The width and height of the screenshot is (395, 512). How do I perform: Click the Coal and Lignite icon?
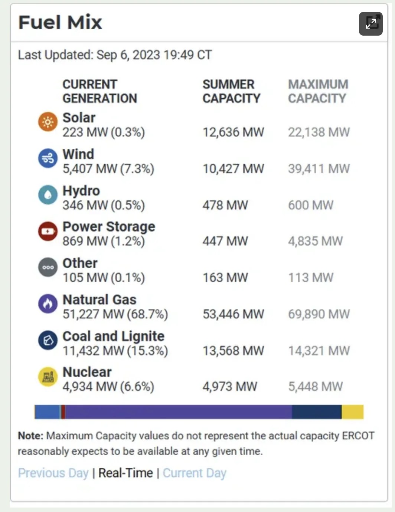pyautogui.click(x=48, y=340)
